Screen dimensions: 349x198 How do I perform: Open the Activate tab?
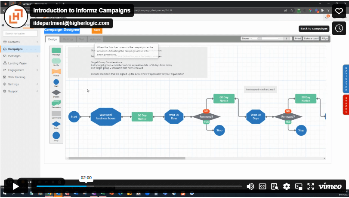pos(95,39)
